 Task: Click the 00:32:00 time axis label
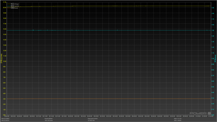coord(109,116)
